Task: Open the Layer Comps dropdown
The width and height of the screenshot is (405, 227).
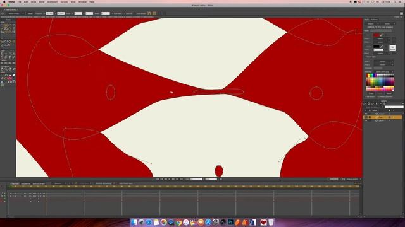Action: point(373,107)
